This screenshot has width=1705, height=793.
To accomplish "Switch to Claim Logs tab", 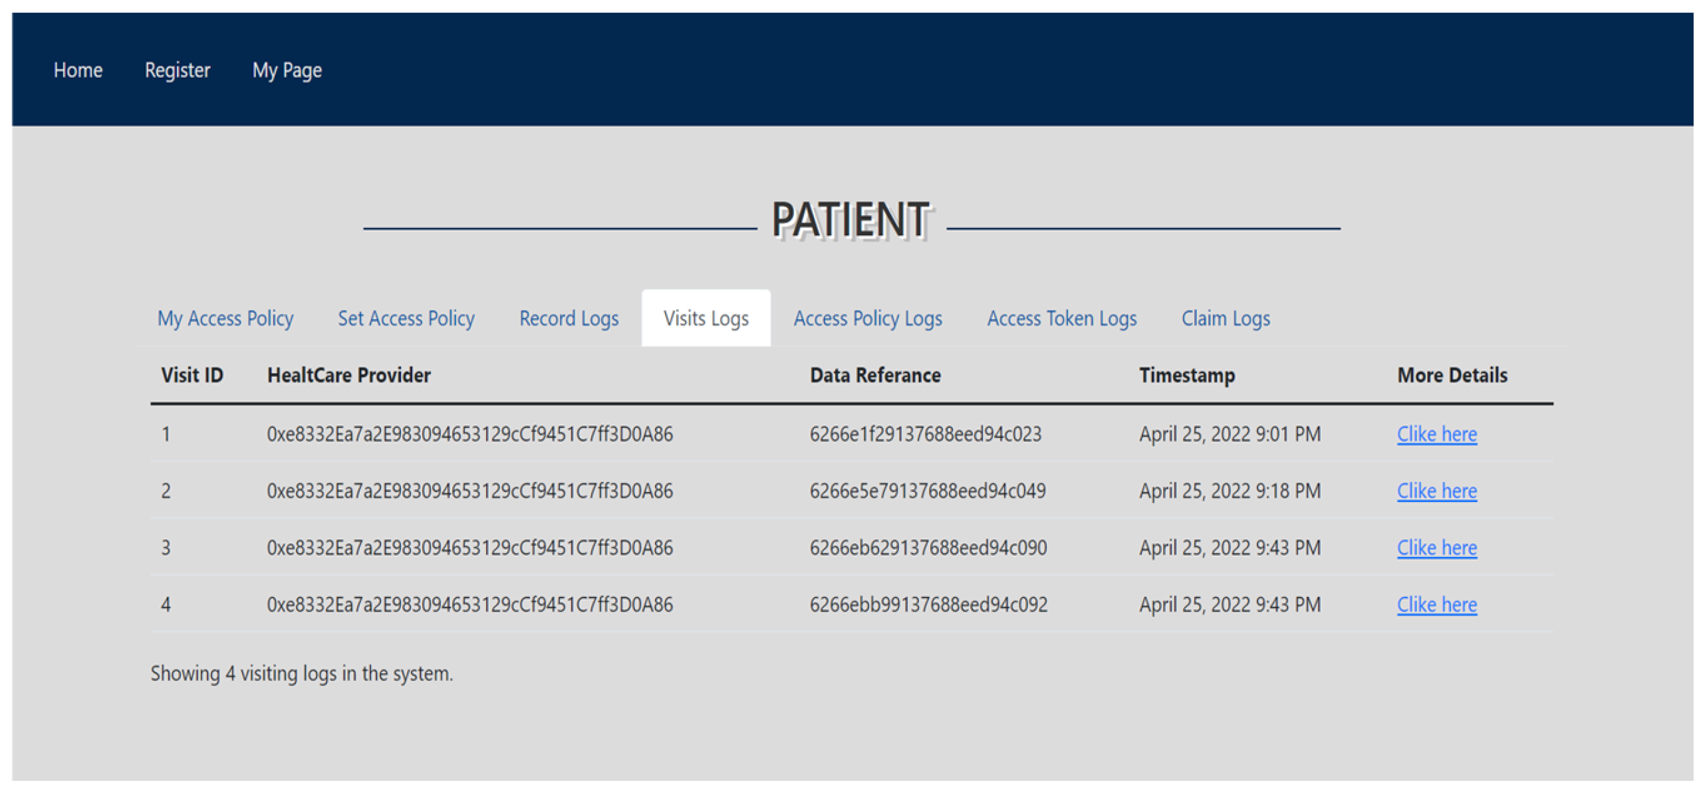I will 1225,318.
